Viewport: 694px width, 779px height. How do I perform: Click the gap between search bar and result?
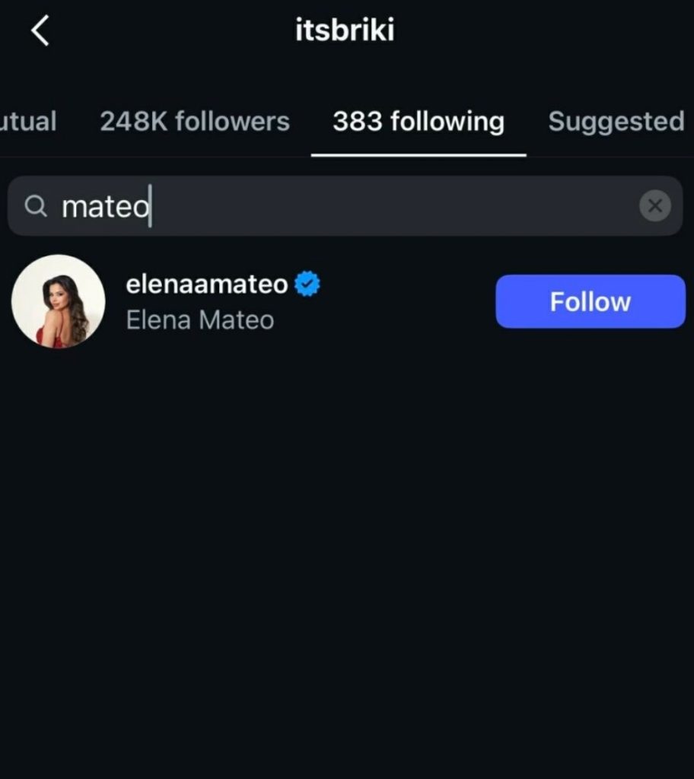(347, 245)
